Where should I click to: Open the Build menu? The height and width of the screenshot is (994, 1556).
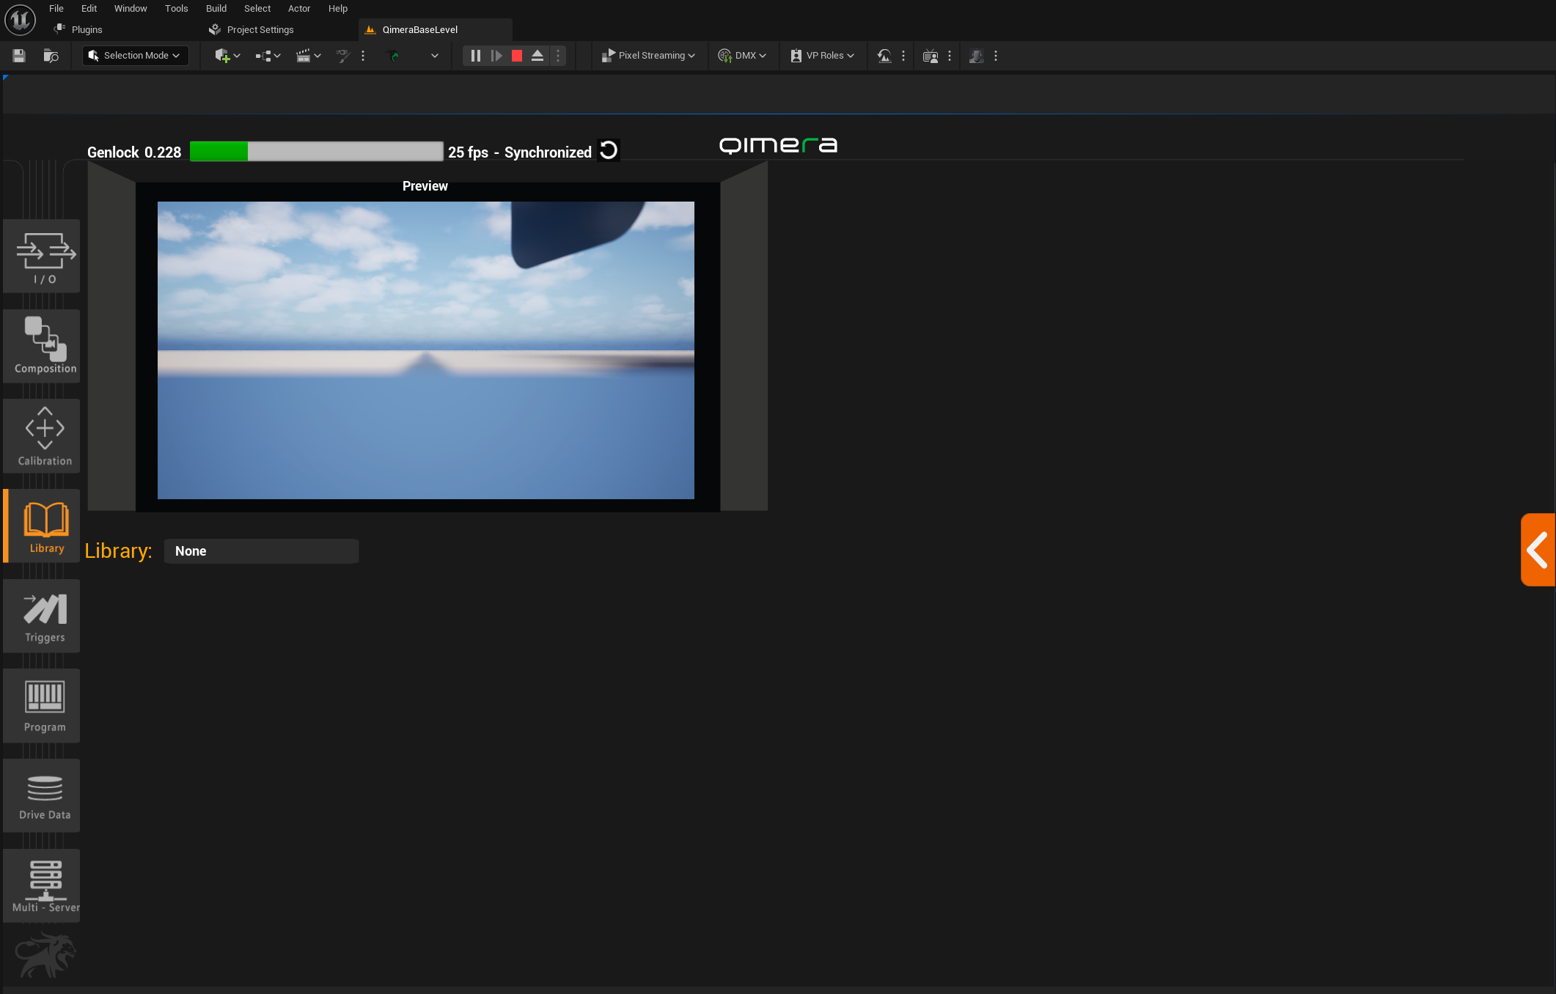216,9
